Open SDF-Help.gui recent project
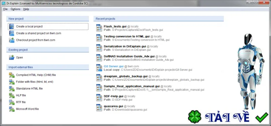Image resolution: width=271 pixels, height=126 pixels. coord(113,96)
